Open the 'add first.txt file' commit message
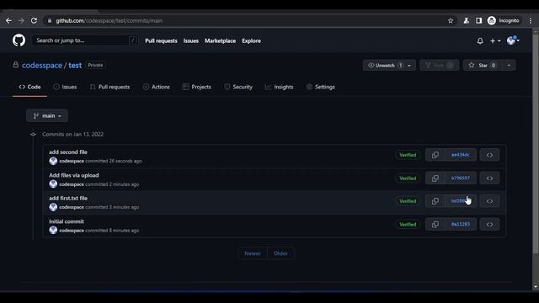This screenshot has width=539, height=303. point(68,199)
